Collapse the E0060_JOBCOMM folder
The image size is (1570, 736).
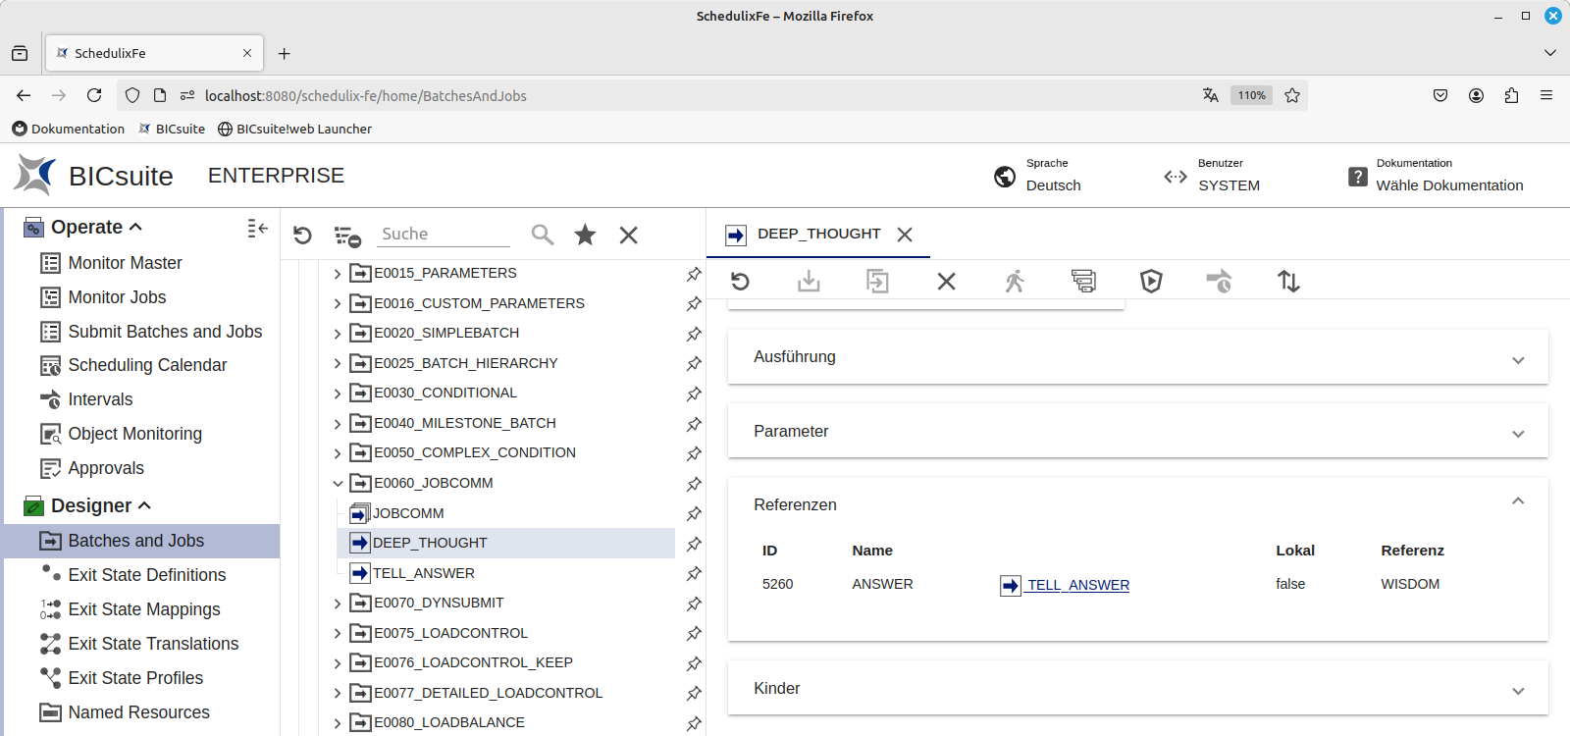click(338, 484)
